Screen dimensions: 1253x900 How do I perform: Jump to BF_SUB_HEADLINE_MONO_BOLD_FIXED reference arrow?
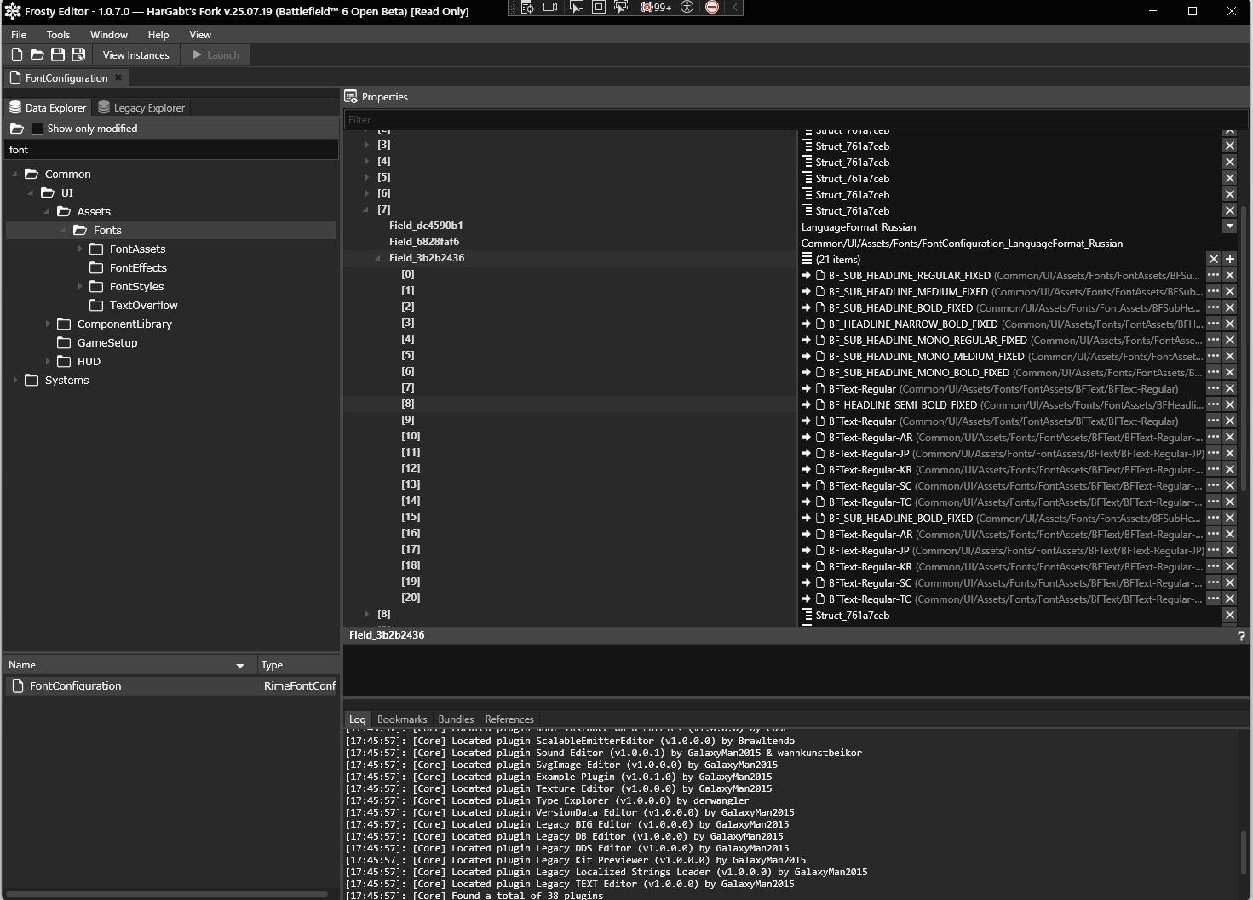pyautogui.click(x=807, y=372)
